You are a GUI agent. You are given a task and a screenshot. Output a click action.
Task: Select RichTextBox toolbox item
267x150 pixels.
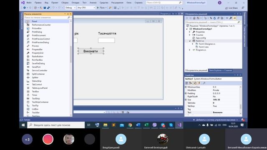click(x=37, y=60)
